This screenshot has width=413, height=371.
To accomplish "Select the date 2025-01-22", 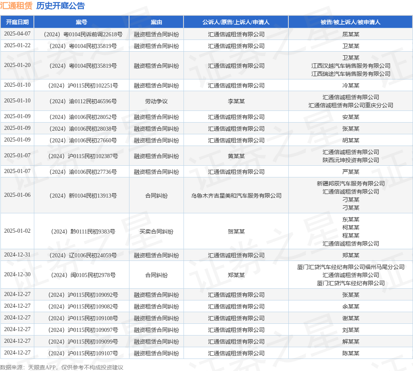I will pos(17,45).
